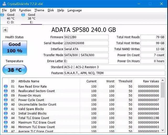Click the status orb for Total TLC Erase Count
The image size is (168, 135).
pyautogui.click(x=6, y=118)
